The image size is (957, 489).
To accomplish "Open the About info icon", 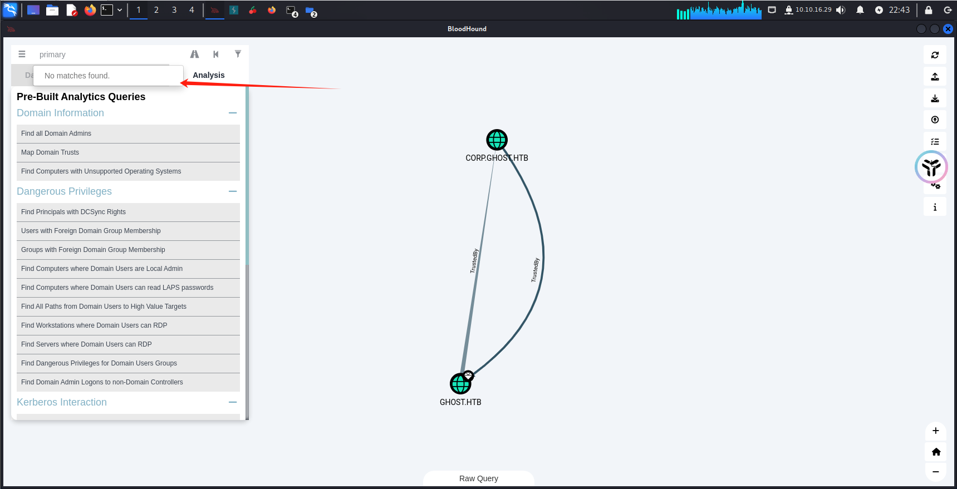I will point(935,208).
